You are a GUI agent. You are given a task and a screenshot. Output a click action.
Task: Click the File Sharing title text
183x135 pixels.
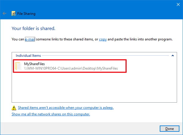(26, 14)
